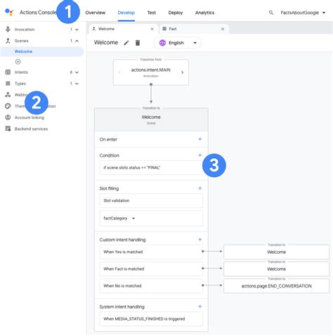The height and width of the screenshot is (336, 333).
Task: Add an On enter action
Action: 200,139
